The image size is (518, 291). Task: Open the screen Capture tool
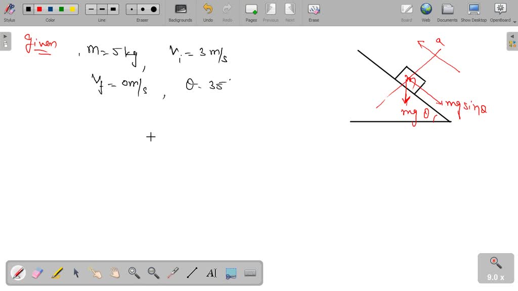(x=231, y=273)
